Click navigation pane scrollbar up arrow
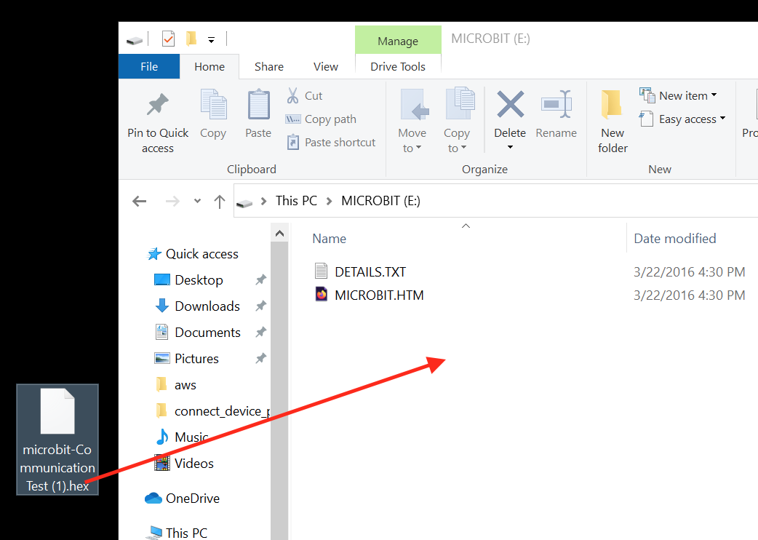This screenshot has width=758, height=540. pos(279,234)
